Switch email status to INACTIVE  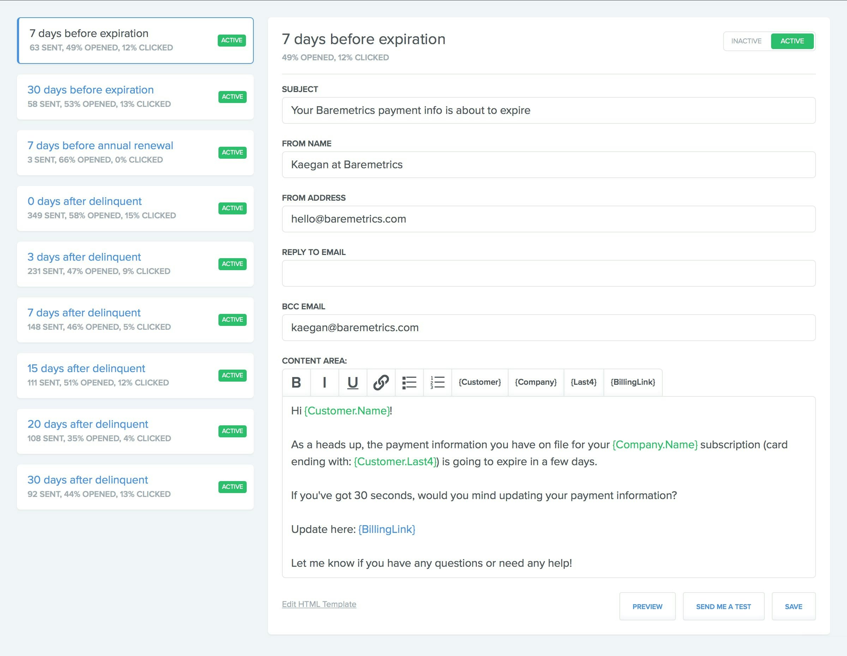746,41
